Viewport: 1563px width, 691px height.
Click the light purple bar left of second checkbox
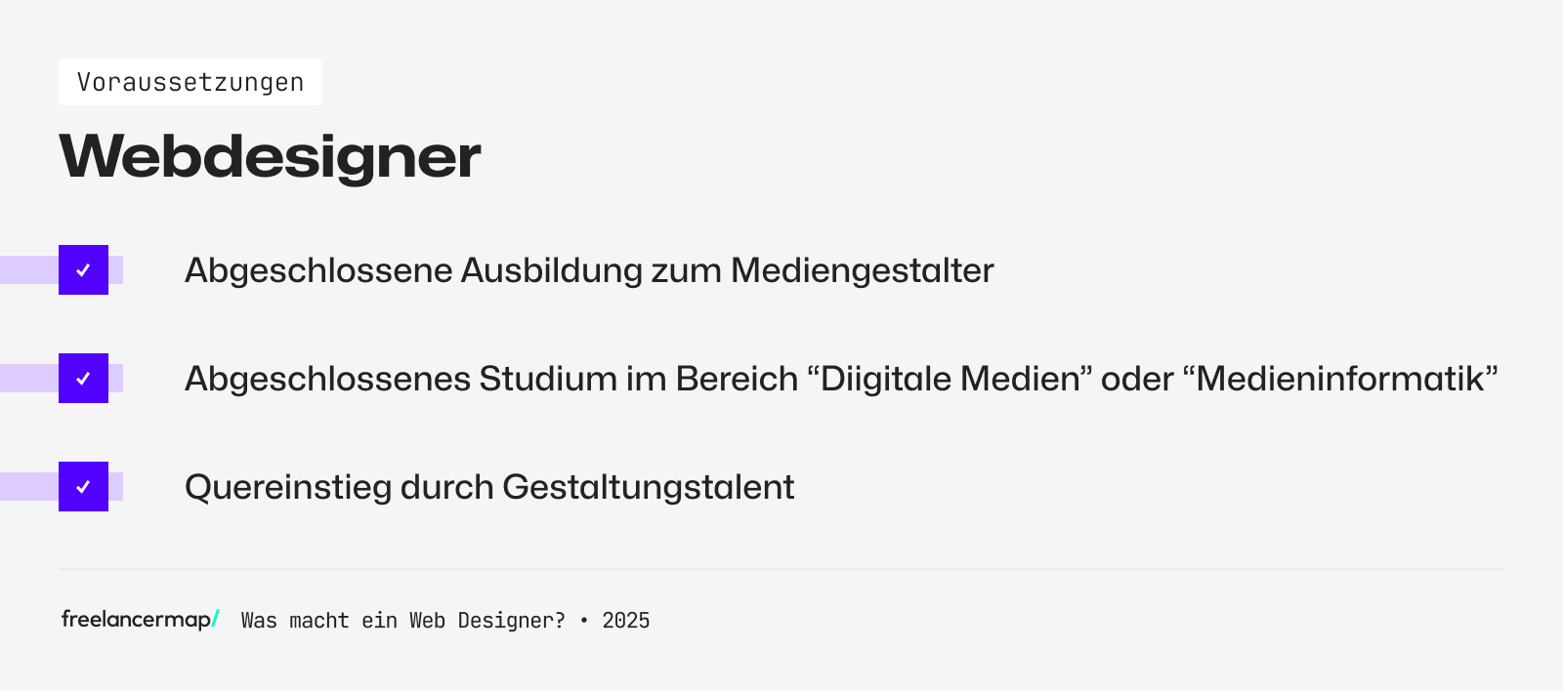[27, 379]
